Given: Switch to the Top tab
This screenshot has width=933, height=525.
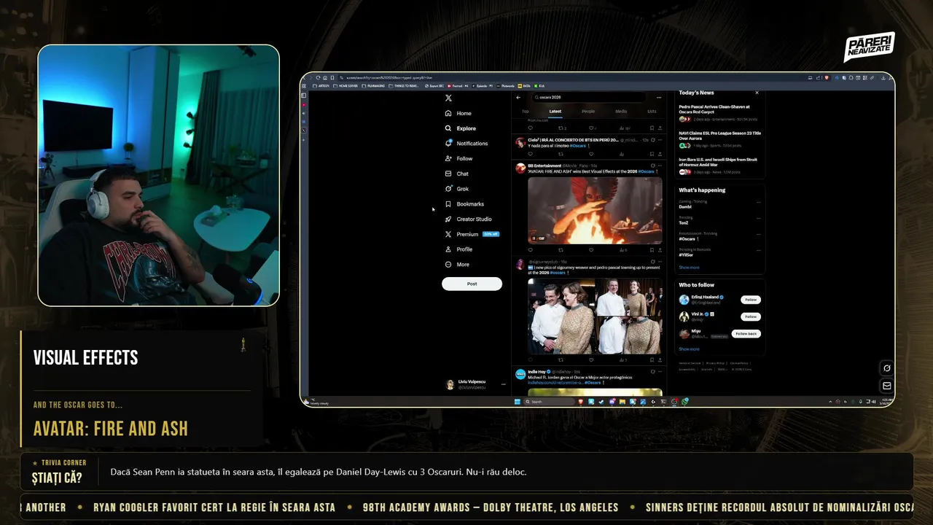Looking at the screenshot, I should 525,112.
